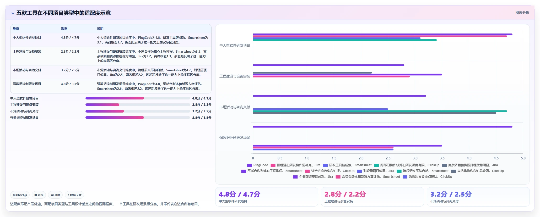The height and width of the screenshot is (217, 540).
Task: Click the Chart.js tag chip
Action: (20, 195)
